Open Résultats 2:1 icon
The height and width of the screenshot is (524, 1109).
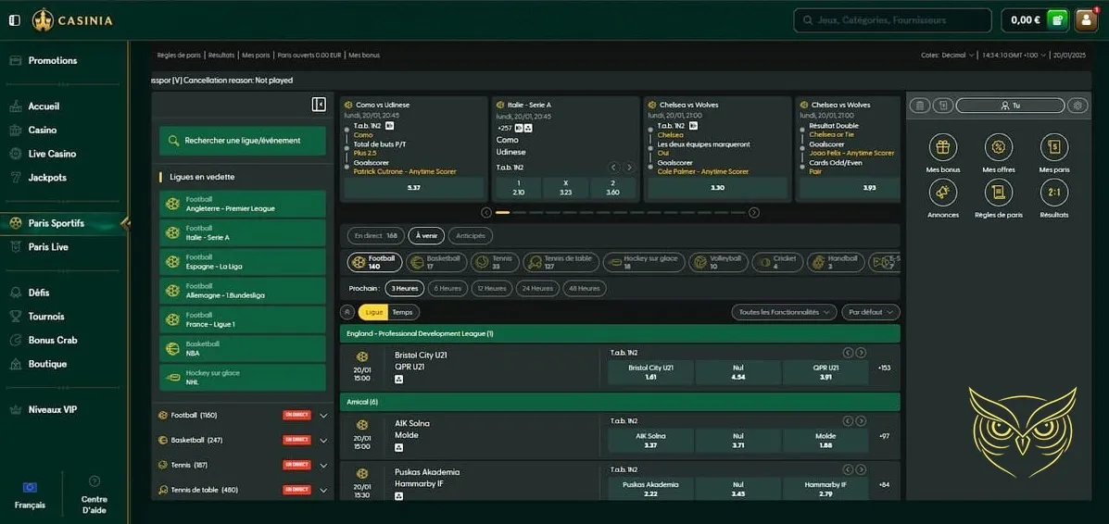[1053, 193]
